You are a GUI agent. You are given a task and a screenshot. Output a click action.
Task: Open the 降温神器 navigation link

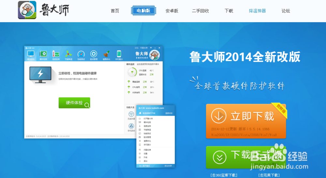258,11
